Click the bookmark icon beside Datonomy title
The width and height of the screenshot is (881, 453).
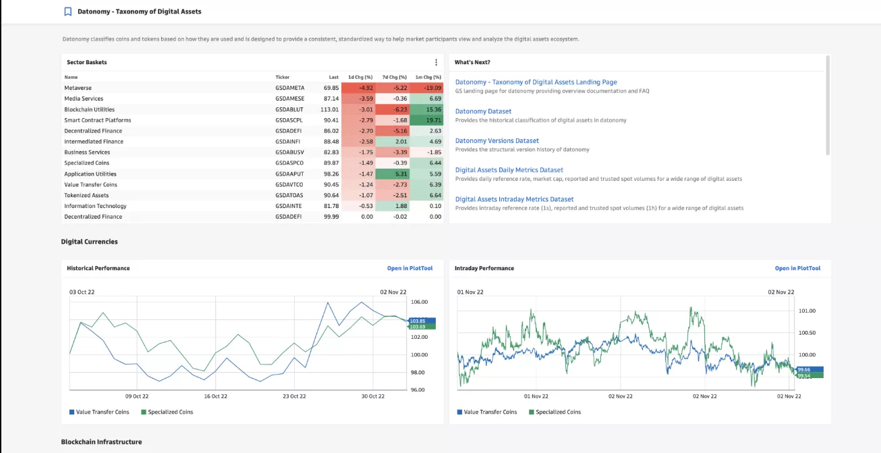[67, 11]
